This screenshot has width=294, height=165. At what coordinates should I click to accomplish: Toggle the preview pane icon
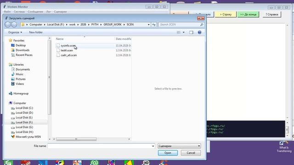coord(191,33)
